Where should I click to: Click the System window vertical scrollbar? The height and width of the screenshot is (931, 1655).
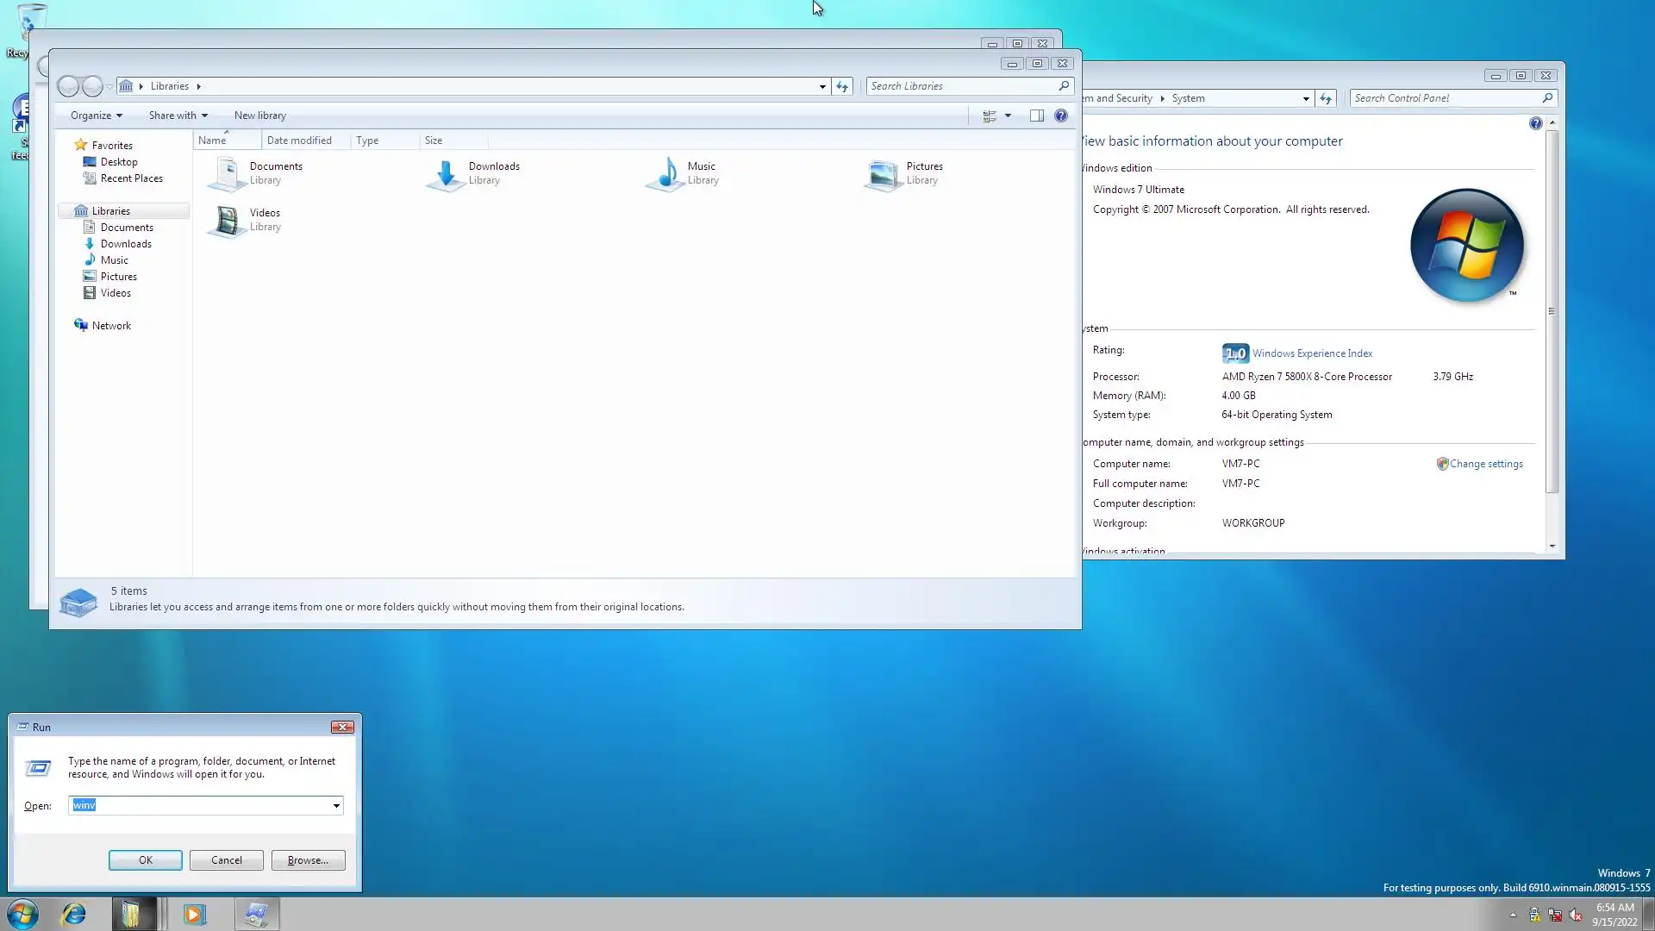coord(1552,310)
